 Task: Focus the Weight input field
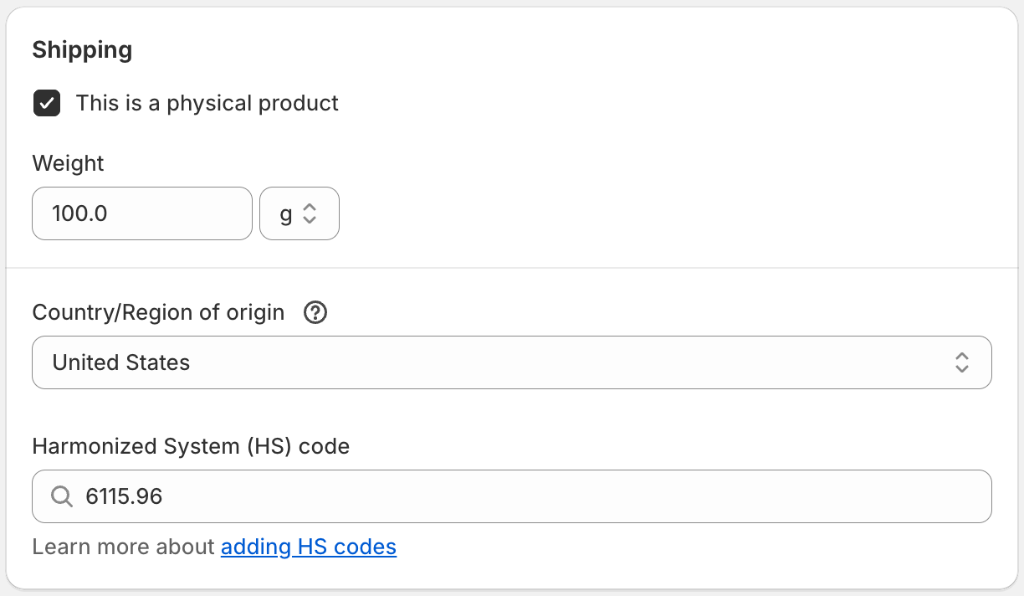coord(142,213)
